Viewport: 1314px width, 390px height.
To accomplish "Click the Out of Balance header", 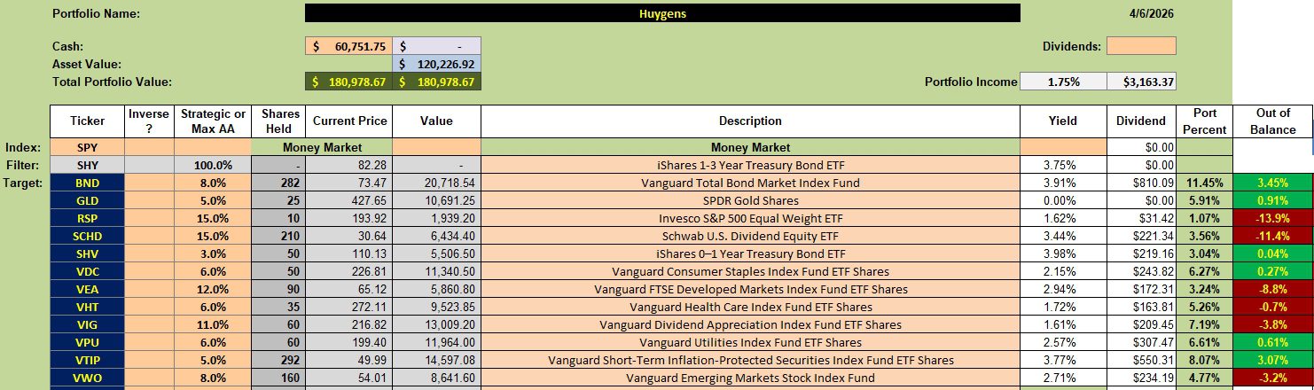I will [1272, 121].
